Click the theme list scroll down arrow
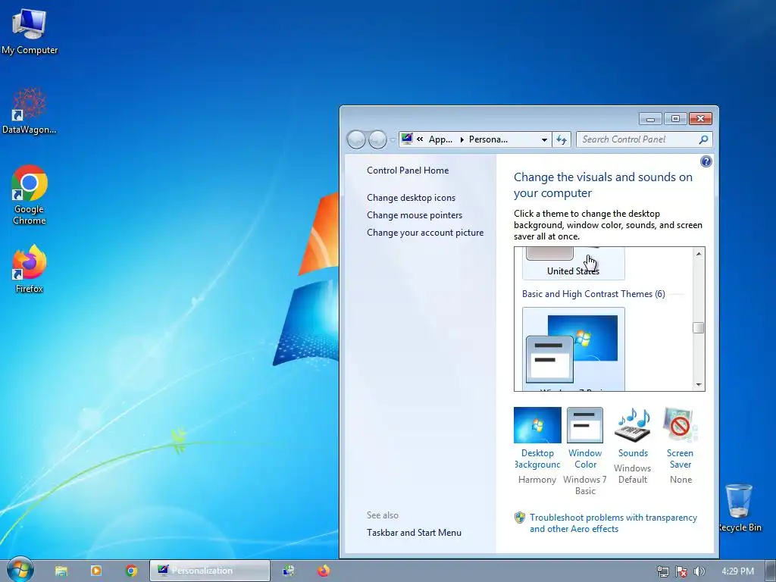This screenshot has width=776, height=582. [x=699, y=384]
